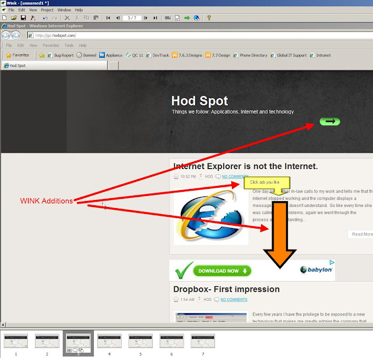
Task: Click the horizontal scrollbar left arrow
Action: click(x=3, y=325)
